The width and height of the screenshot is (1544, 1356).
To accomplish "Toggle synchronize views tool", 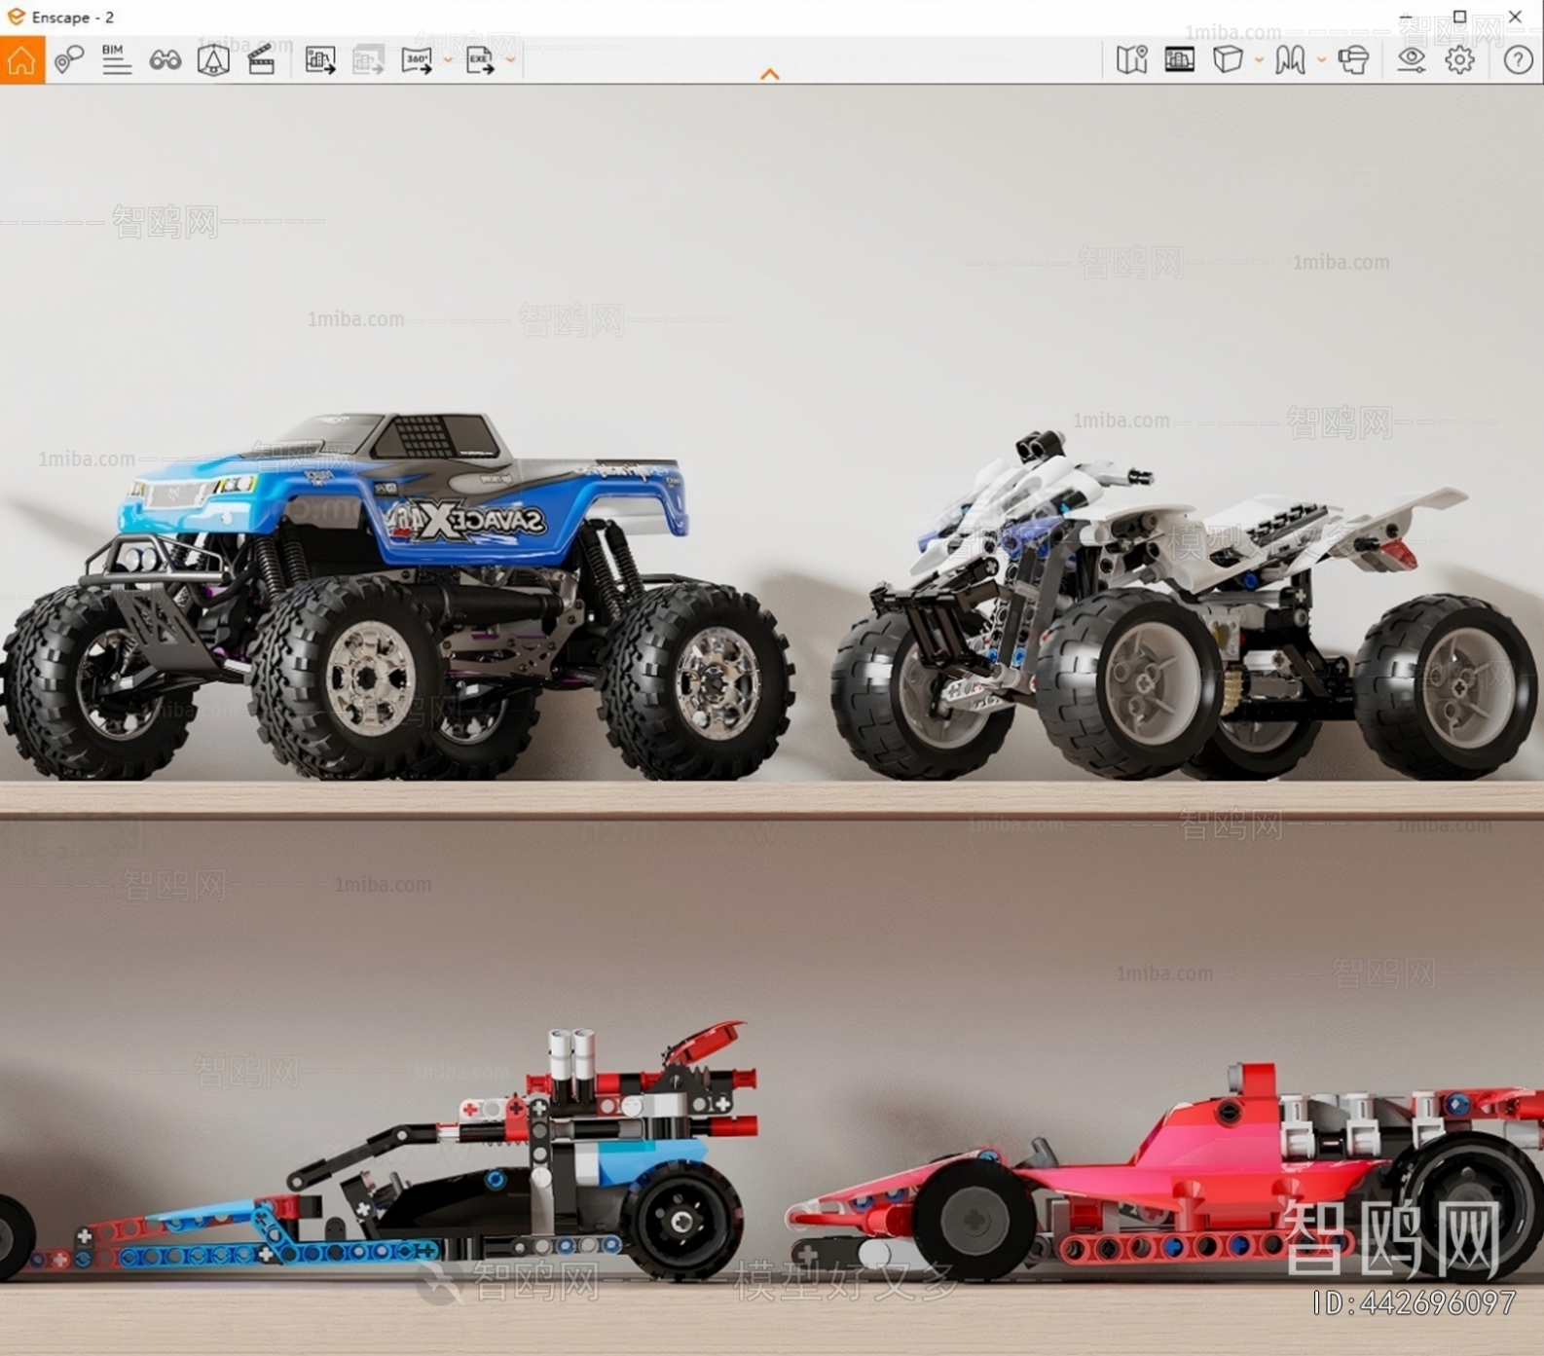I will [213, 60].
